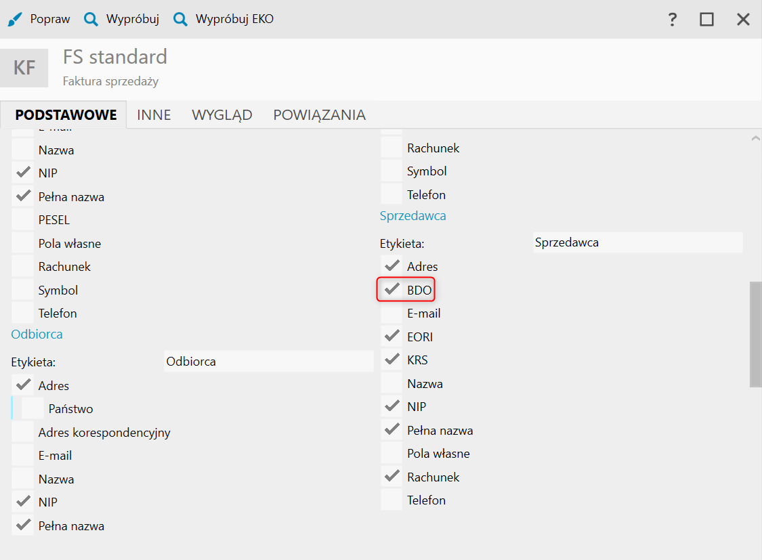The height and width of the screenshot is (560, 762).
Task: Open the WYGLĄD tab
Action: click(222, 115)
